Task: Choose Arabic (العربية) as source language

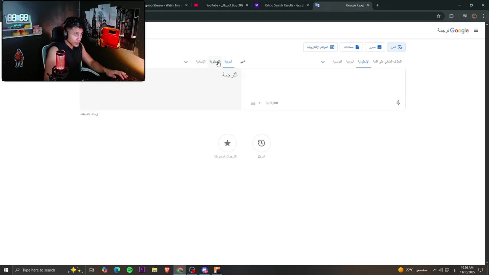Action: point(350,61)
